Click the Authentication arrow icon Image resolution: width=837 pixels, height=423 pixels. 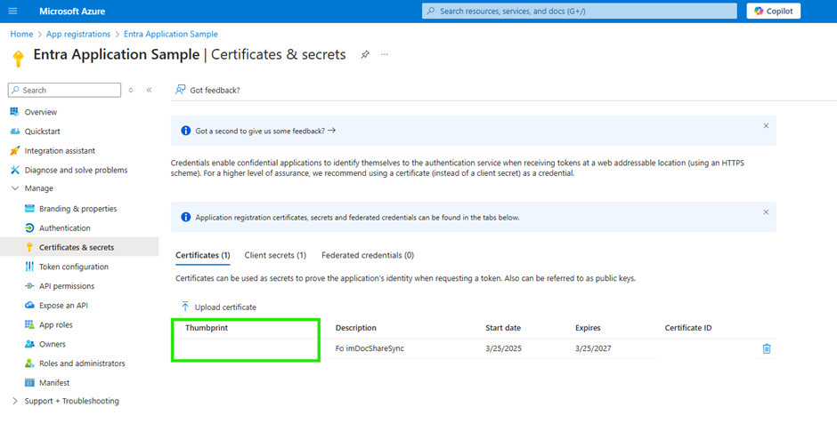(x=29, y=228)
